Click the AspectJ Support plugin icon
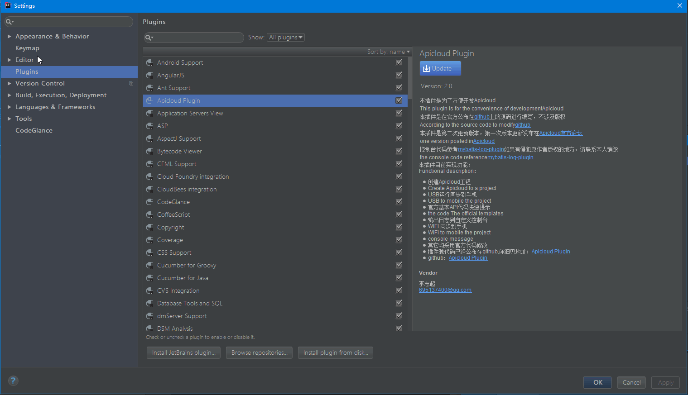Viewport: 688px width, 395px height. [x=149, y=138]
